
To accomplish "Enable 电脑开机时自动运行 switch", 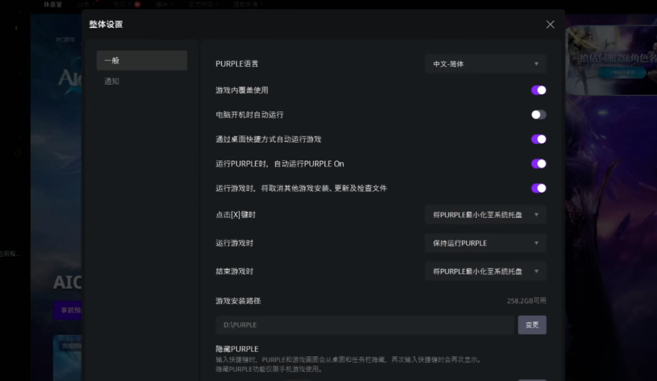I will tap(538, 115).
